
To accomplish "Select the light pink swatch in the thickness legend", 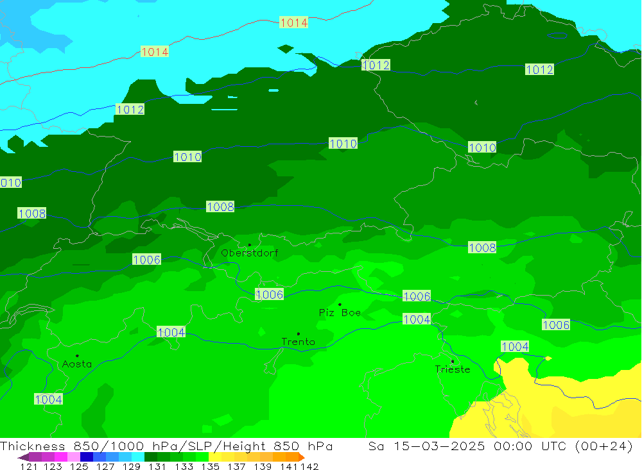I will tap(74, 457).
